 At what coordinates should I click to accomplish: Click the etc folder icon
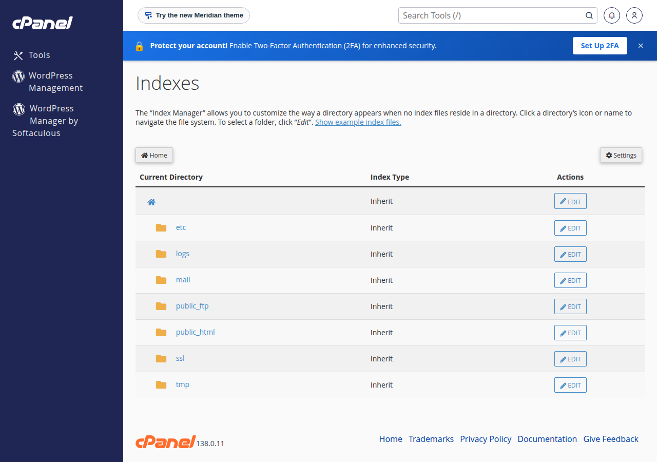161,227
